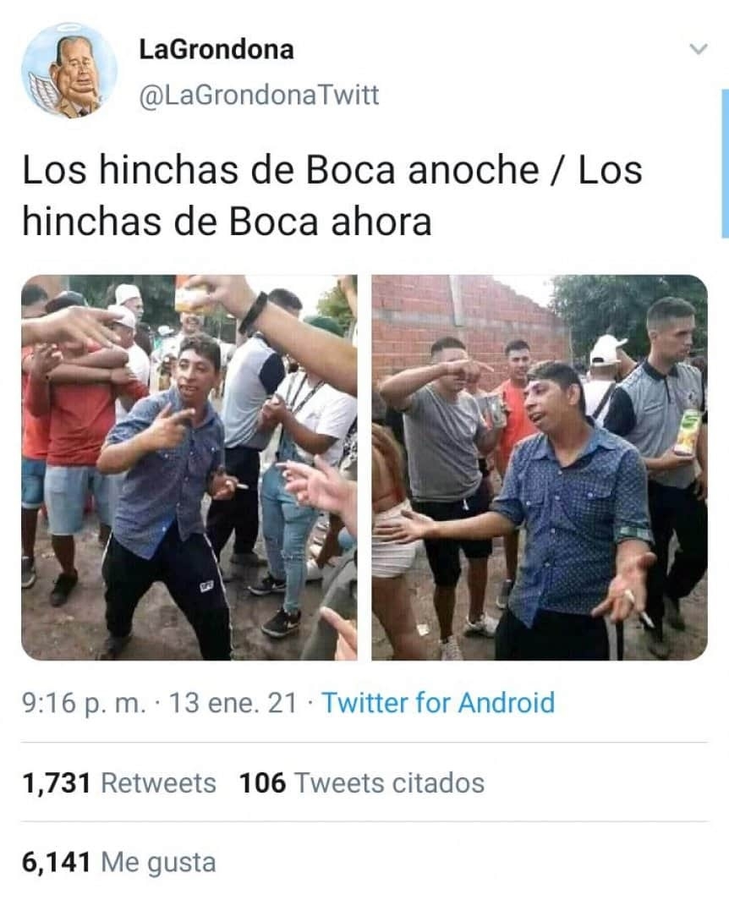Click the date 13 ene. 21

coord(233,703)
